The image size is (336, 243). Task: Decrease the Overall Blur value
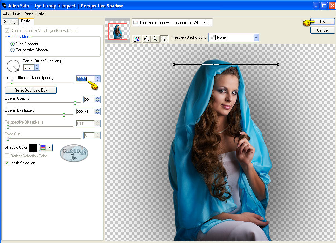pos(98,113)
